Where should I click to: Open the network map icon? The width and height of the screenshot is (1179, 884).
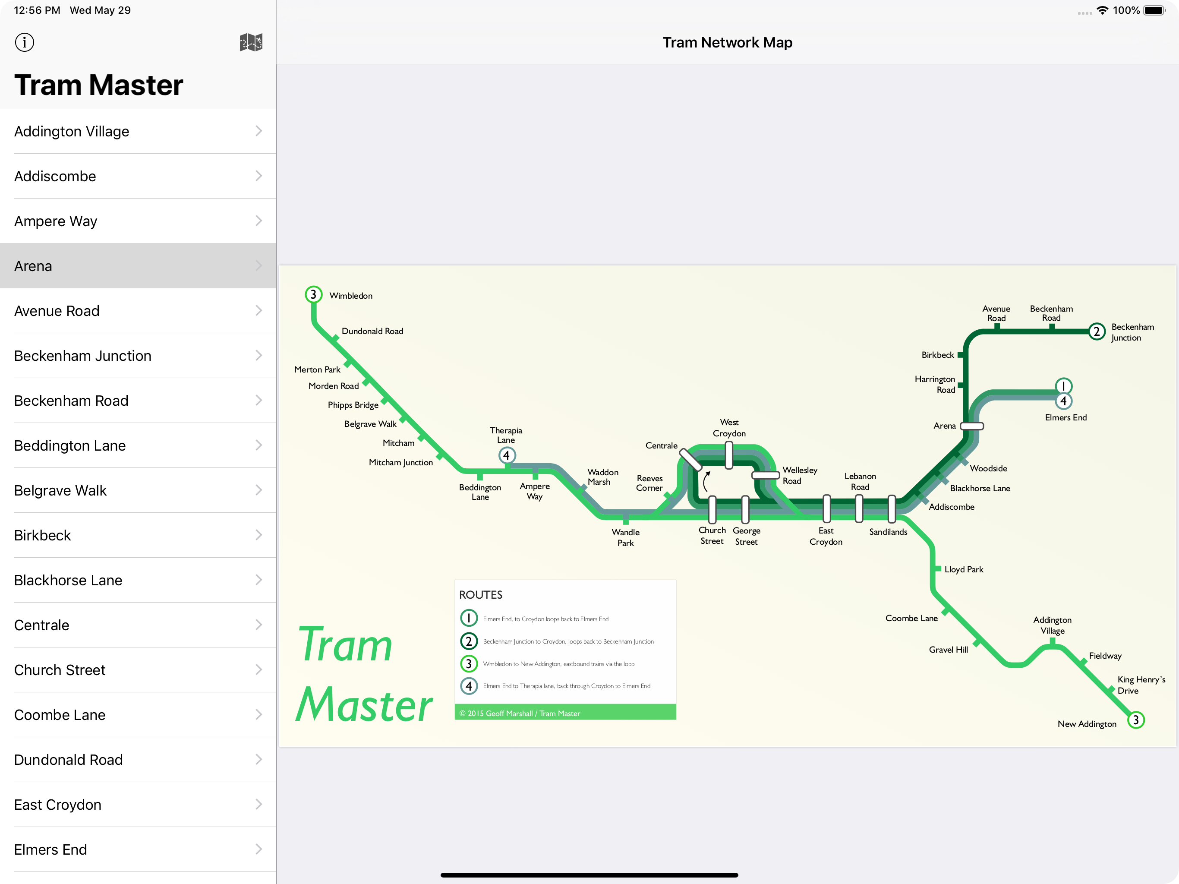pos(251,42)
